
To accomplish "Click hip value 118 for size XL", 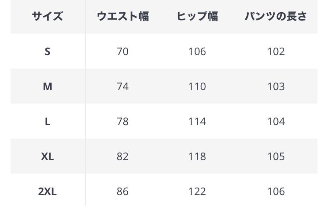I will [197, 157].
